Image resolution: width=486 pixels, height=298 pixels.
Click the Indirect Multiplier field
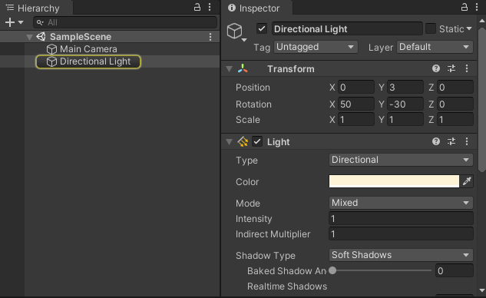(x=401, y=233)
